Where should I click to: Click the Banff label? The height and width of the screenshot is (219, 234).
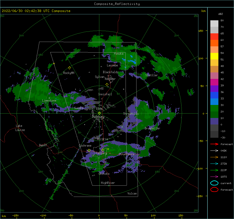tap(43, 145)
